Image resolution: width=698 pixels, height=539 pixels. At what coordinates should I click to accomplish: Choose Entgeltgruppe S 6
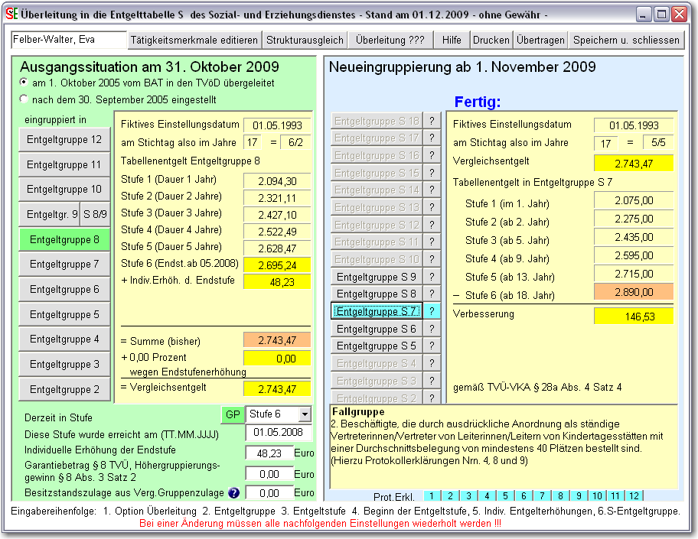pyautogui.click(x=376, y=329)
